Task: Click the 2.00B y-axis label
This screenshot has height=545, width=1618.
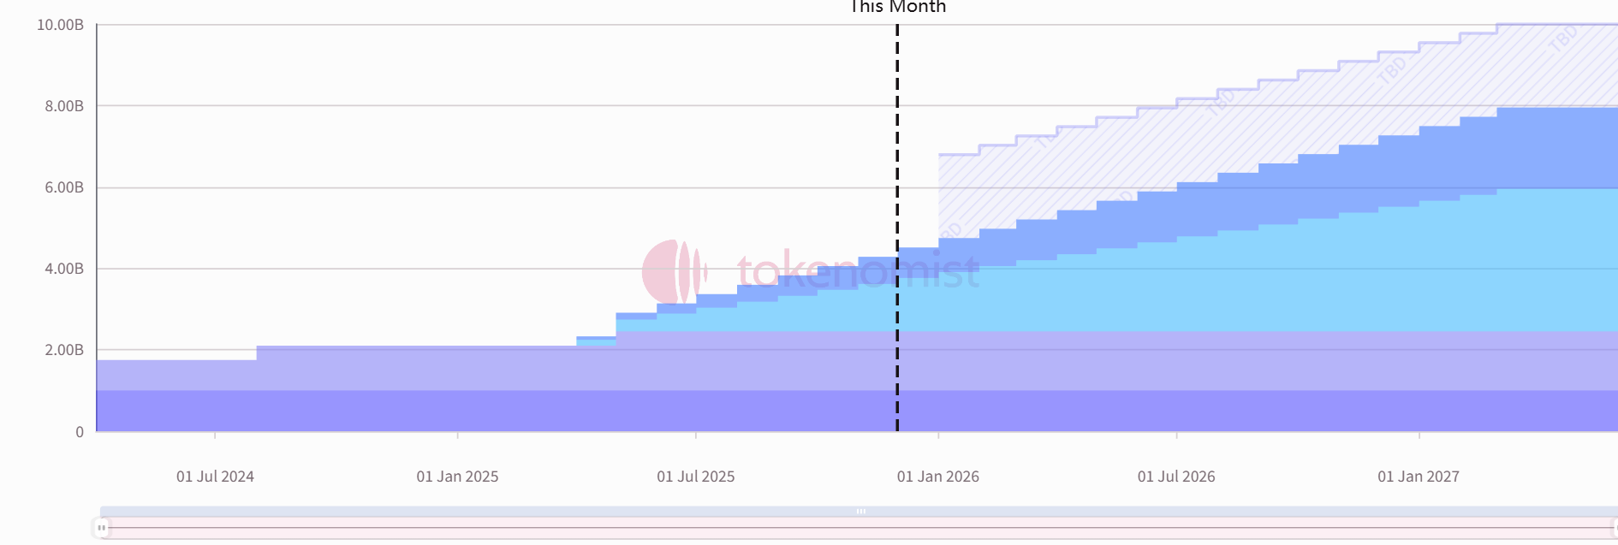Action: pyautogui.click(x=64, y=350)
